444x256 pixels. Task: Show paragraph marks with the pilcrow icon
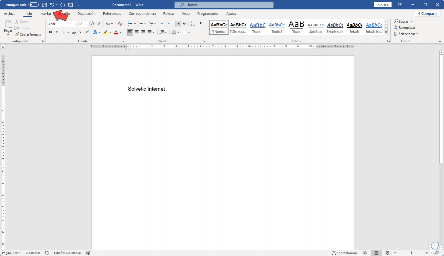(201, 24)
